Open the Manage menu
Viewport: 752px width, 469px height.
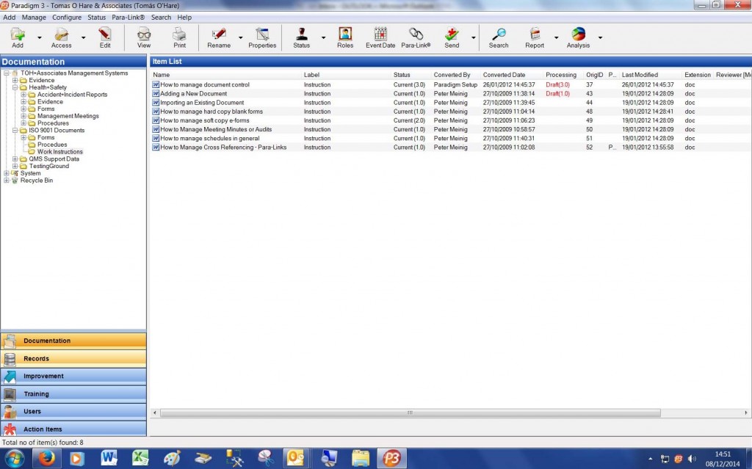[x=34, y=18]
